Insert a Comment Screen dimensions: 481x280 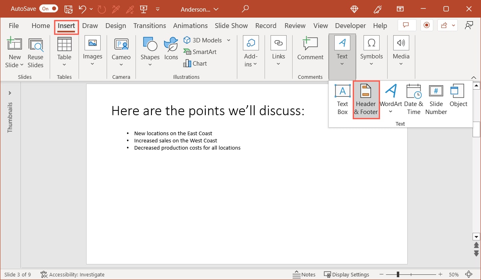pos(310,50)
